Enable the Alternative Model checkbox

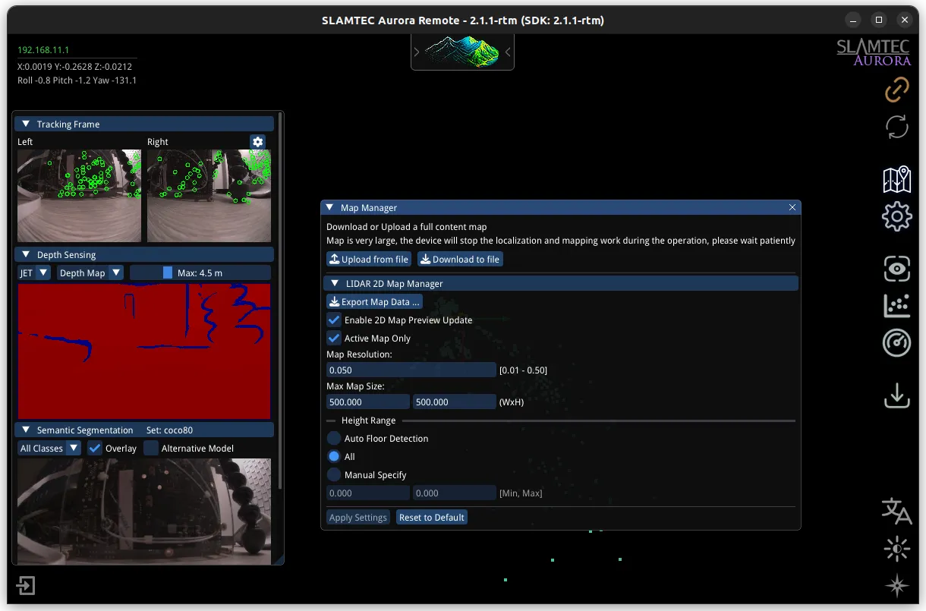click(151, 448)
